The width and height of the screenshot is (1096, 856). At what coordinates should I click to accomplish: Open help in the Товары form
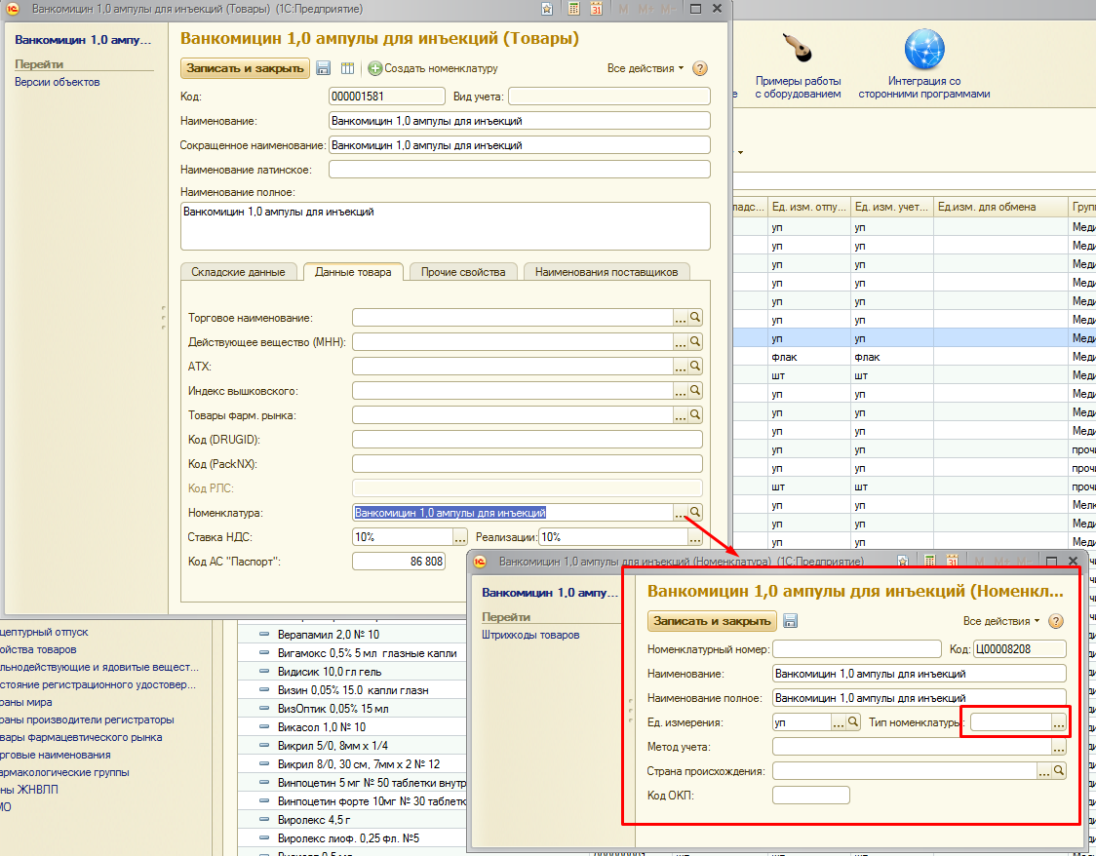(699, 69)
